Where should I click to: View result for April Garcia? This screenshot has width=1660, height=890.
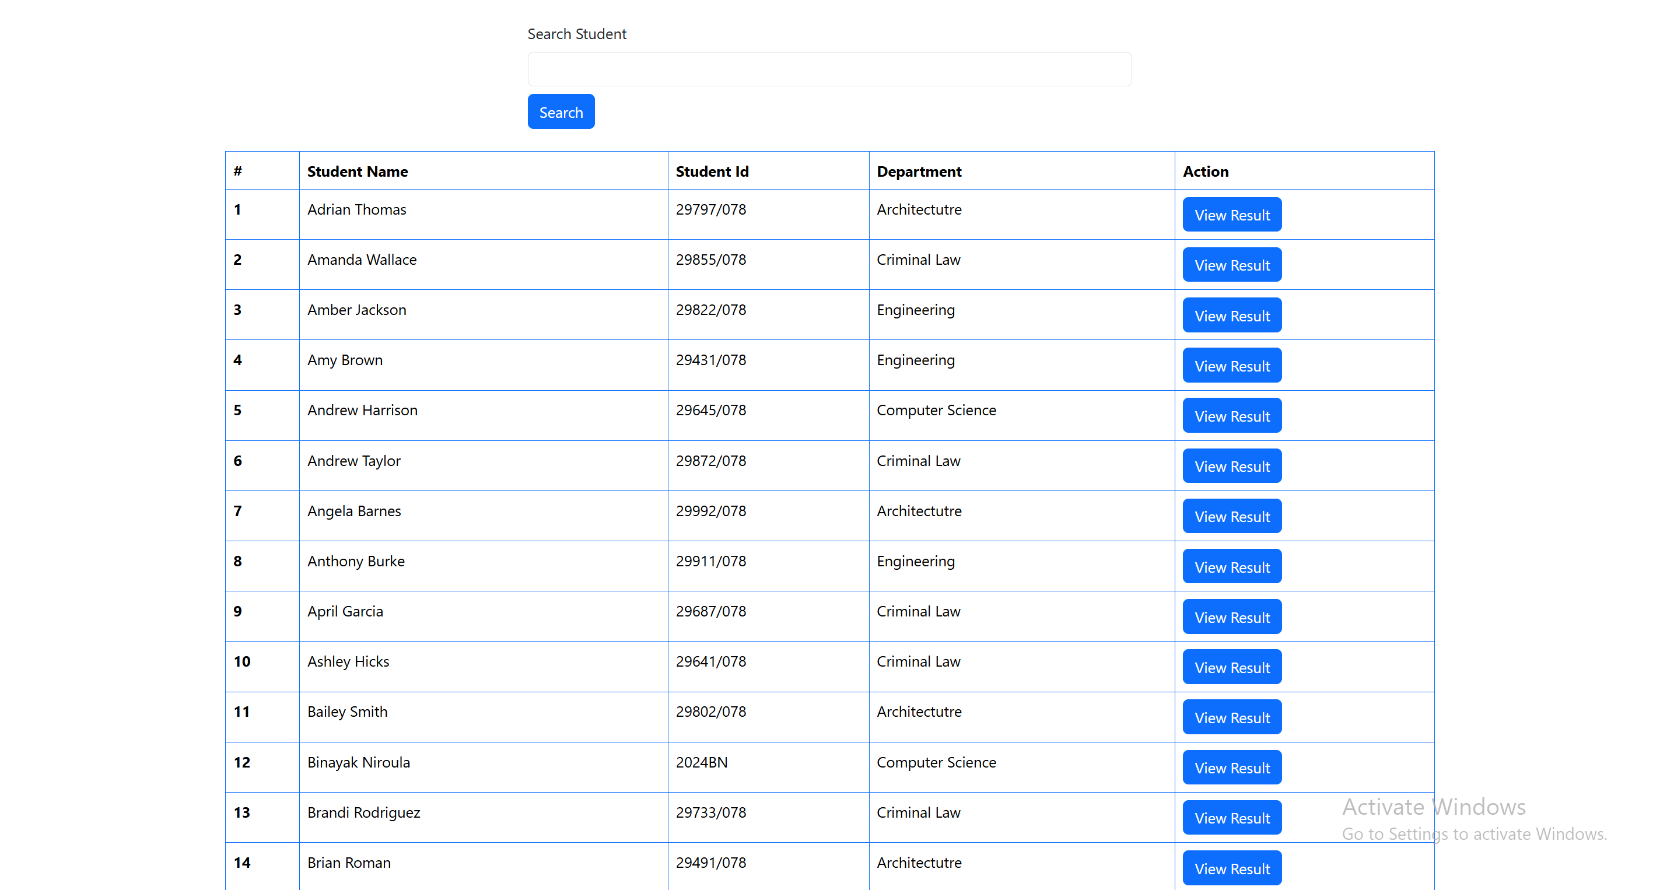1231,616
